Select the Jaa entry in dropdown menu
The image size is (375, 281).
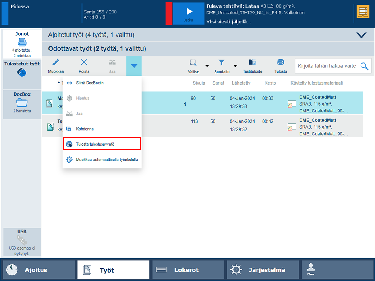click(102, 114)
